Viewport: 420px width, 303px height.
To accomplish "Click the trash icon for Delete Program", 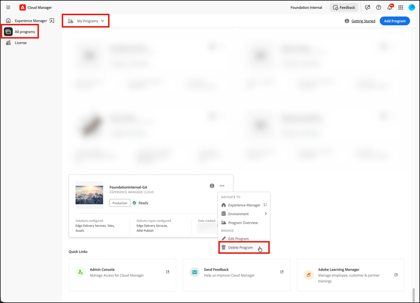I will pos(223,247).
